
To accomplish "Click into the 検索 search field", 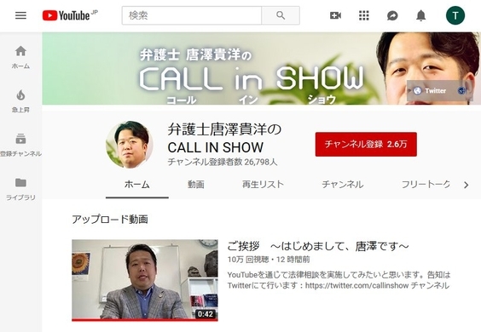I will pos(192,15).
